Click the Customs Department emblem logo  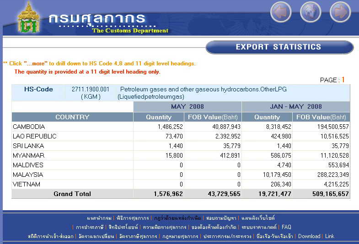29,18
